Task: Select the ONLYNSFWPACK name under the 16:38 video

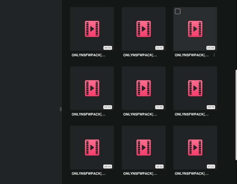Action: (x=140, y=174)
